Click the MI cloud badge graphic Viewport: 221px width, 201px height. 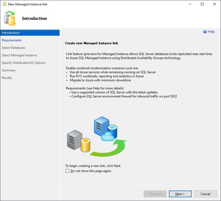click(107, 137)
